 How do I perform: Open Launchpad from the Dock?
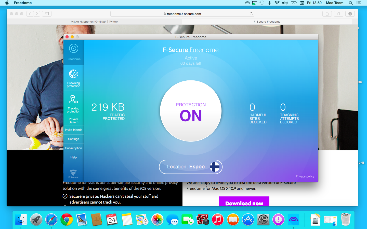tap(36, 219)
